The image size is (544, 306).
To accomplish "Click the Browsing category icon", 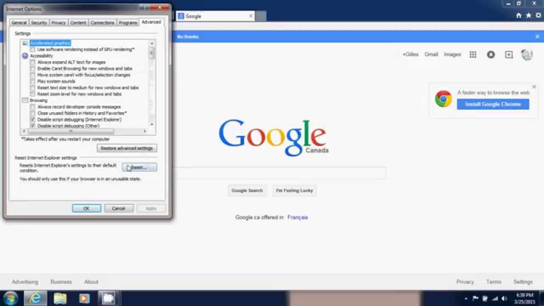I will [25, 100].
